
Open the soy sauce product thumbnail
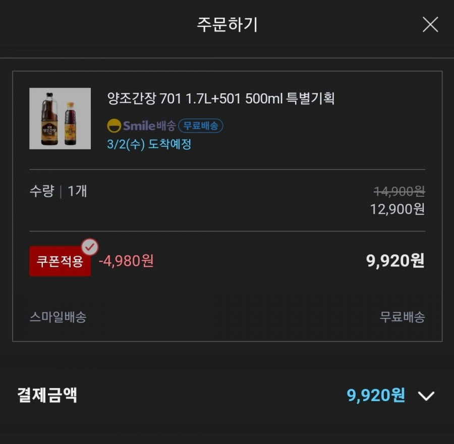pyautogui.click(x=60, y=119)
